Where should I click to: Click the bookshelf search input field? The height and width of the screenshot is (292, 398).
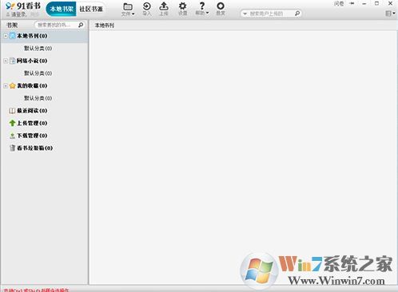(56, 25)
